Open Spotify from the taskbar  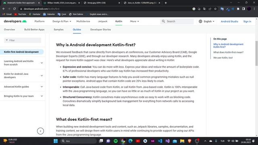[x=116, y=141]
